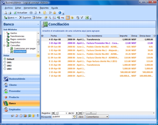Click the blue information icon
158x125 pixels.
tap(60, 13)
